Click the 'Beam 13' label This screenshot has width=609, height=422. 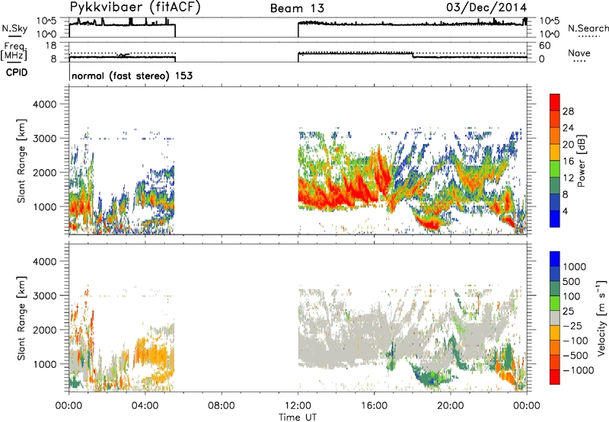(297, 8)
